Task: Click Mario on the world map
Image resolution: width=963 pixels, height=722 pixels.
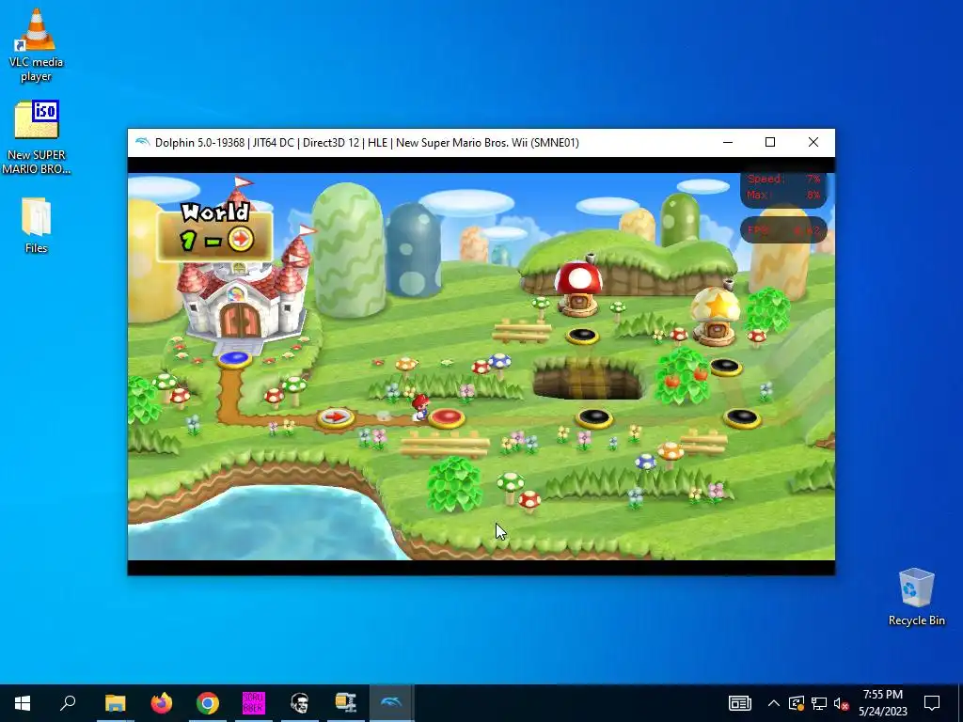Action: click(420, 407)
